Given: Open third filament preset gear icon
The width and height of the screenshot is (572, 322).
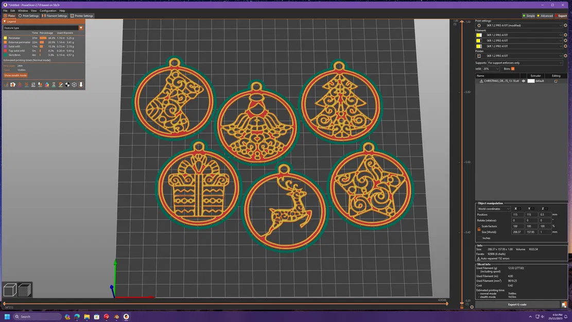Looking at the screenshot, I should tap(565, 46).
